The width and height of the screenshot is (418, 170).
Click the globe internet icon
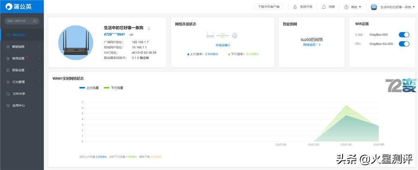(x=235, y=35)
